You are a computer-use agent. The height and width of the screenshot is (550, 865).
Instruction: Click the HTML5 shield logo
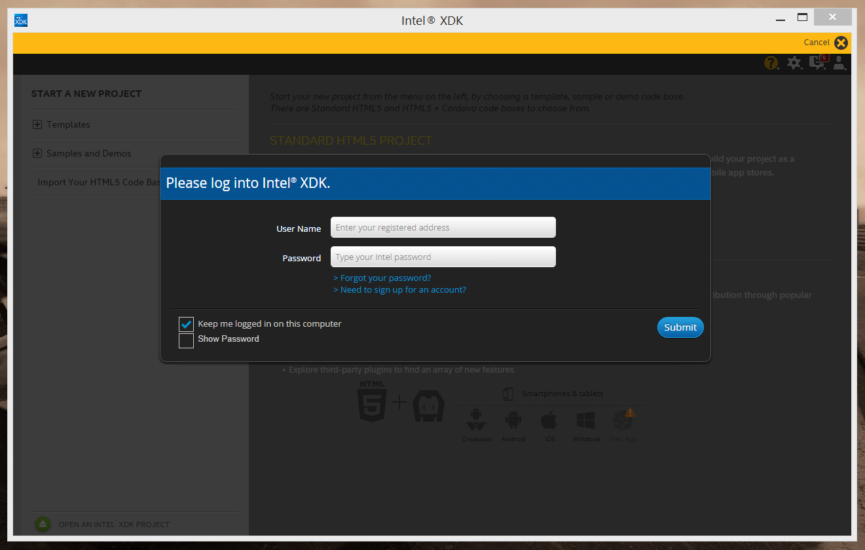(x=371, y=401)
